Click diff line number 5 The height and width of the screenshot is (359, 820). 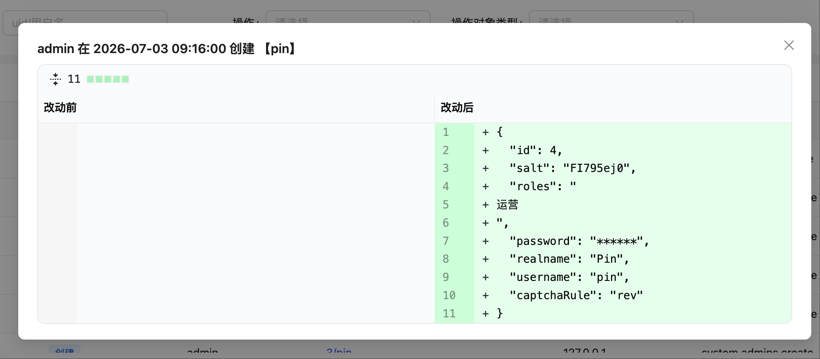tap(446, 204)
